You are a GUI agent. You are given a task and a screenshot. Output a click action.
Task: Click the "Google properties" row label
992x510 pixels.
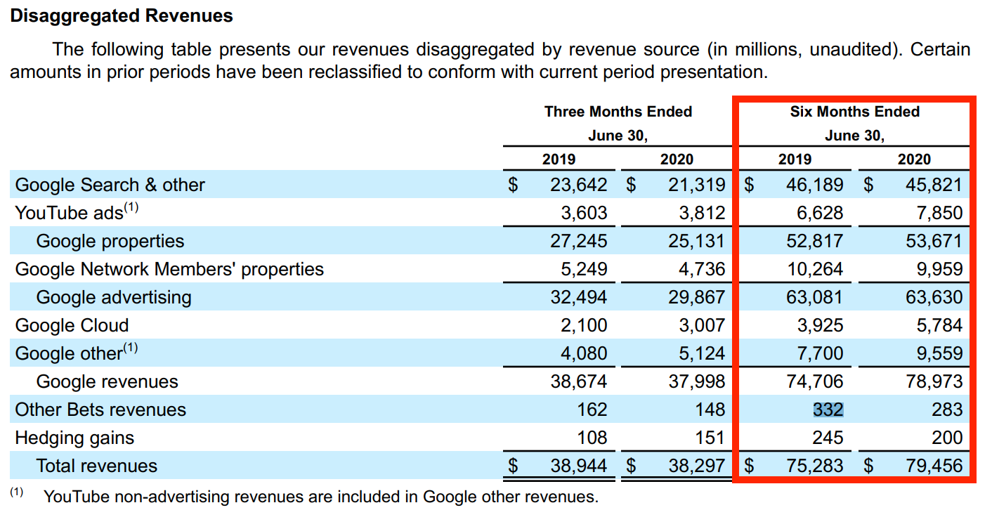[110, 241]
